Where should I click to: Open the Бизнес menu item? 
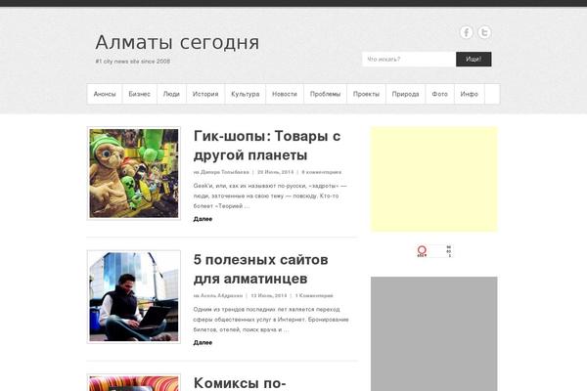(x=139, y=94)
